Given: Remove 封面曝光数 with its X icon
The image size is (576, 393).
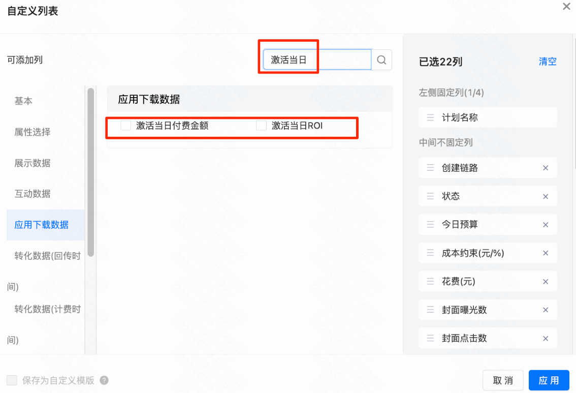Looking at the screenshot, I should click(x=546, y=310).
